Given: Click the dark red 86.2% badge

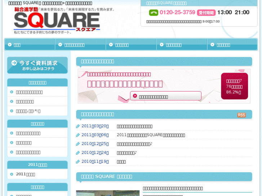Looking at the screenshot, I should 234,86.
